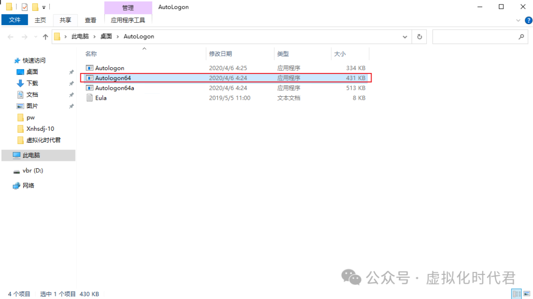Open the address bar history dropdown
Image resolution: width=533 pixels, height=299 pixels.
pos(405,37)
